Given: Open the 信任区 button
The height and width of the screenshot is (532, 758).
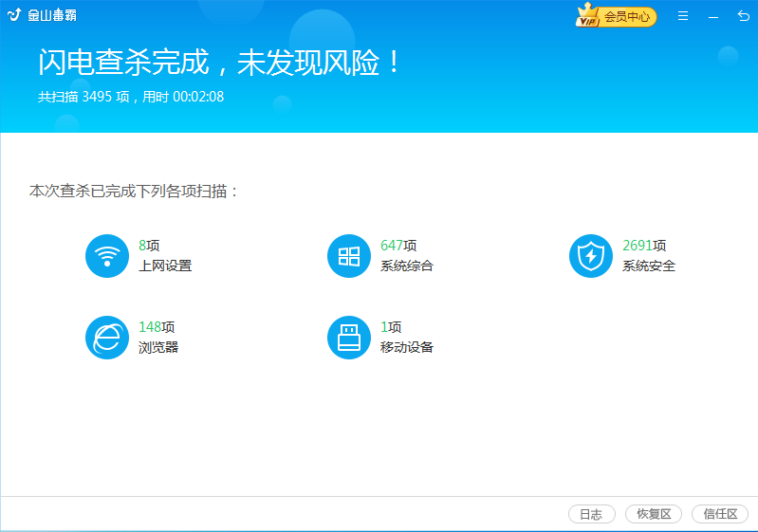Looking at the screenshot, I should point(720,514).
